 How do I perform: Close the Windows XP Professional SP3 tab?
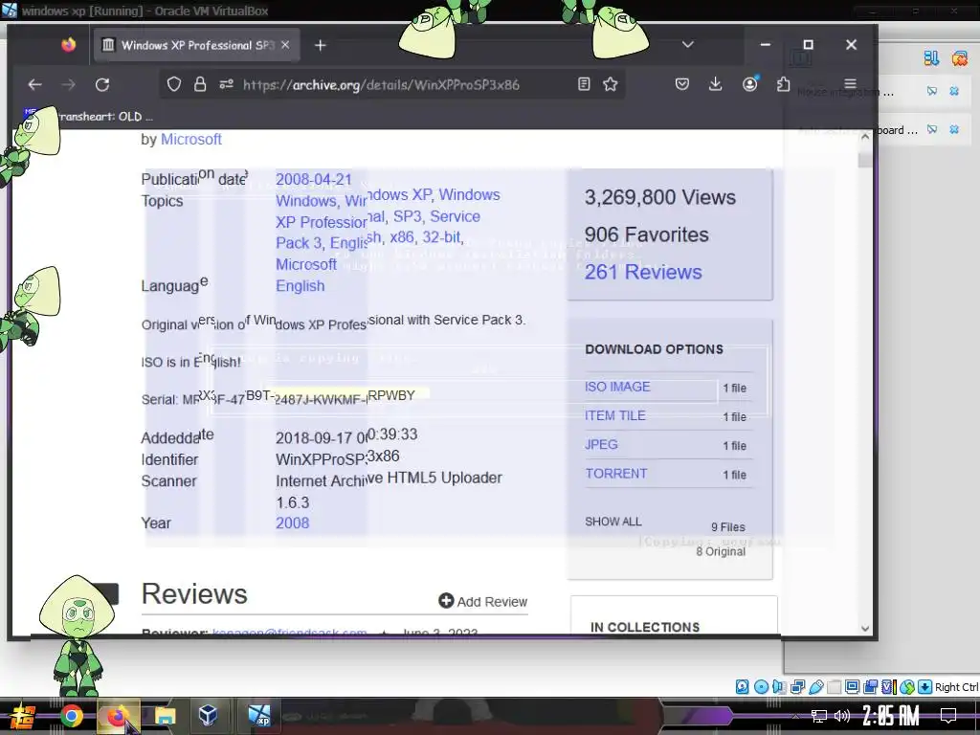pyautogui.click(x=285, y=45)
